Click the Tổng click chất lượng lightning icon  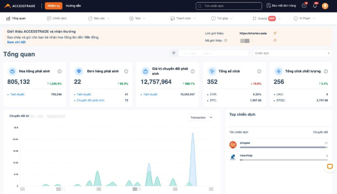coord(279,71)
